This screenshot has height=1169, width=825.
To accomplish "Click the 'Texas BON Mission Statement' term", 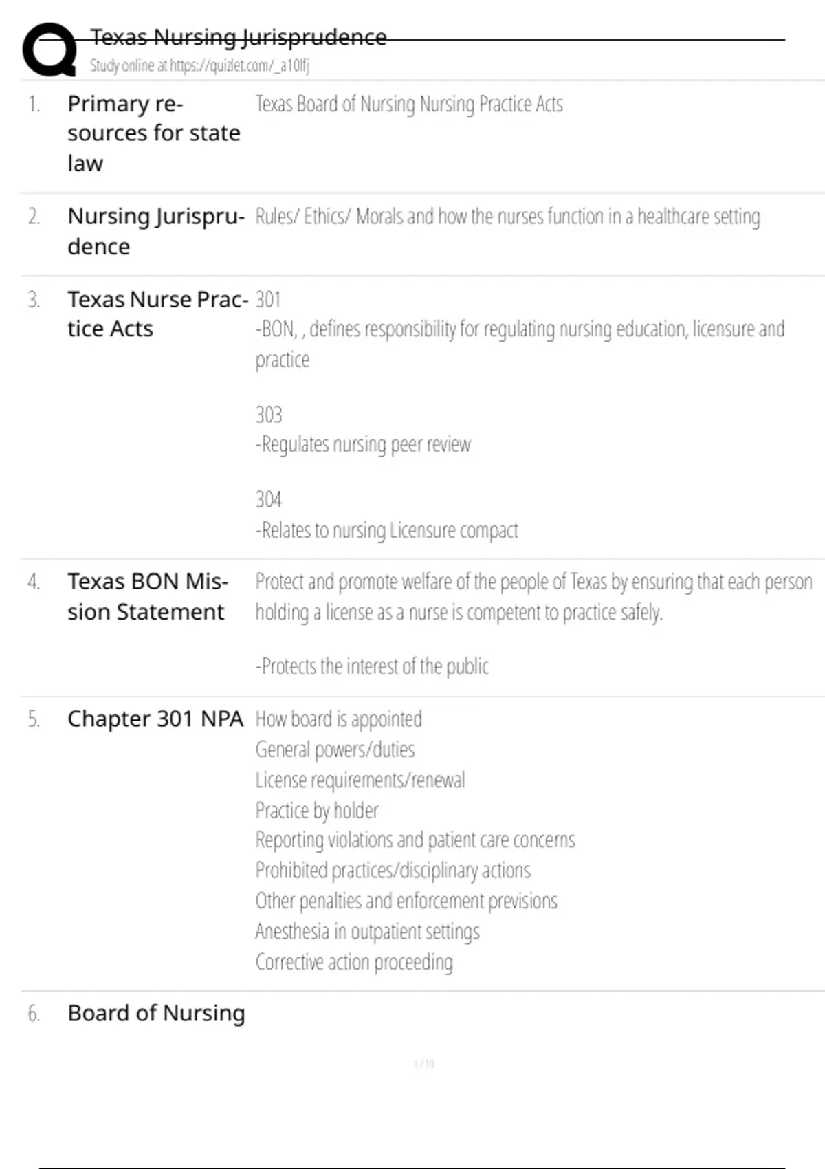I will [x=147, y=596].
